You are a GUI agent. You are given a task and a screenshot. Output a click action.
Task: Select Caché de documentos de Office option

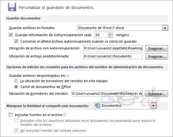16,87
